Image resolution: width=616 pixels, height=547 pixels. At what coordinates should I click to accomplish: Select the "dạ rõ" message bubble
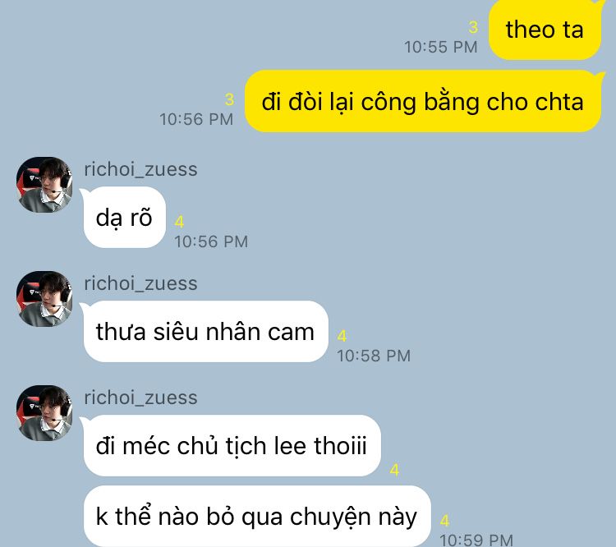click(124, 218)
